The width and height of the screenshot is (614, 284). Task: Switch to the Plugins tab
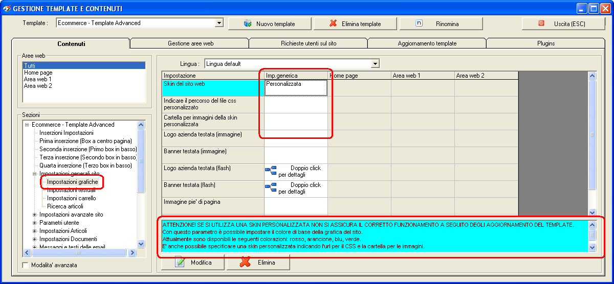point(546,43)
